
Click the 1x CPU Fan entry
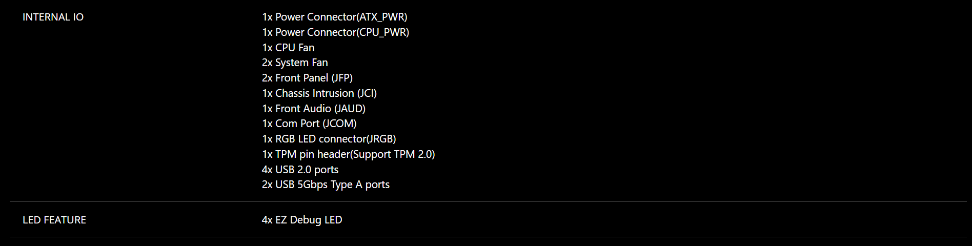[x=288, y=48]
